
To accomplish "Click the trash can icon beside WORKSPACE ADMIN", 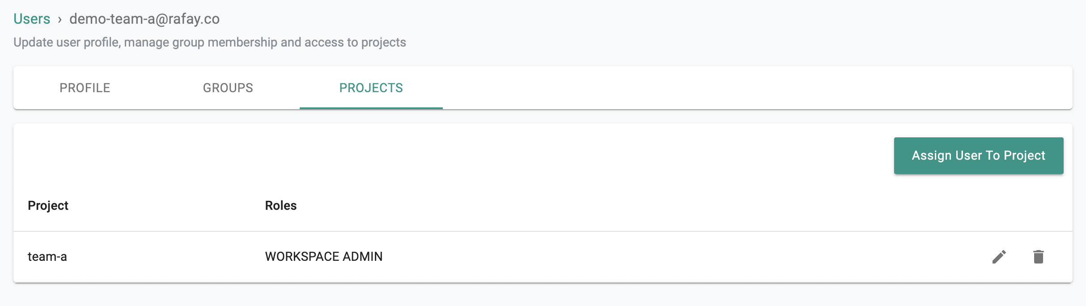I will tap(1039, 257).
